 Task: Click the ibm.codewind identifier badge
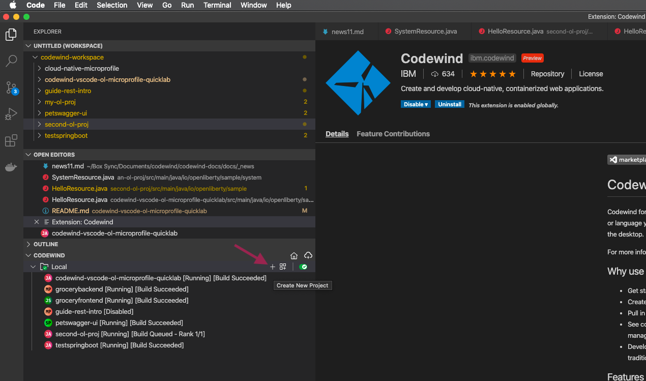[x=492, y=58]
